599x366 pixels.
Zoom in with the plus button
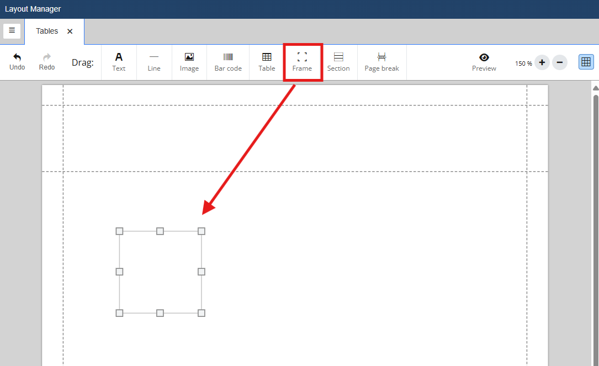coord(542,62)
